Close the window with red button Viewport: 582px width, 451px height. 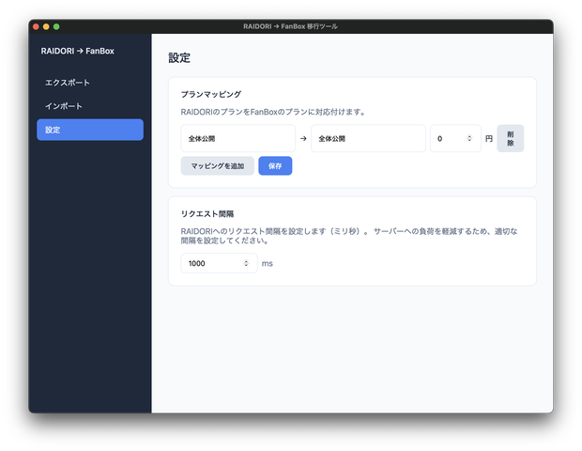coord(36,26)
